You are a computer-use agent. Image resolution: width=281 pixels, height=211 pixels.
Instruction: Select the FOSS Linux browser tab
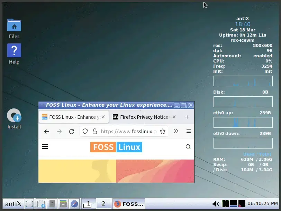74,117
